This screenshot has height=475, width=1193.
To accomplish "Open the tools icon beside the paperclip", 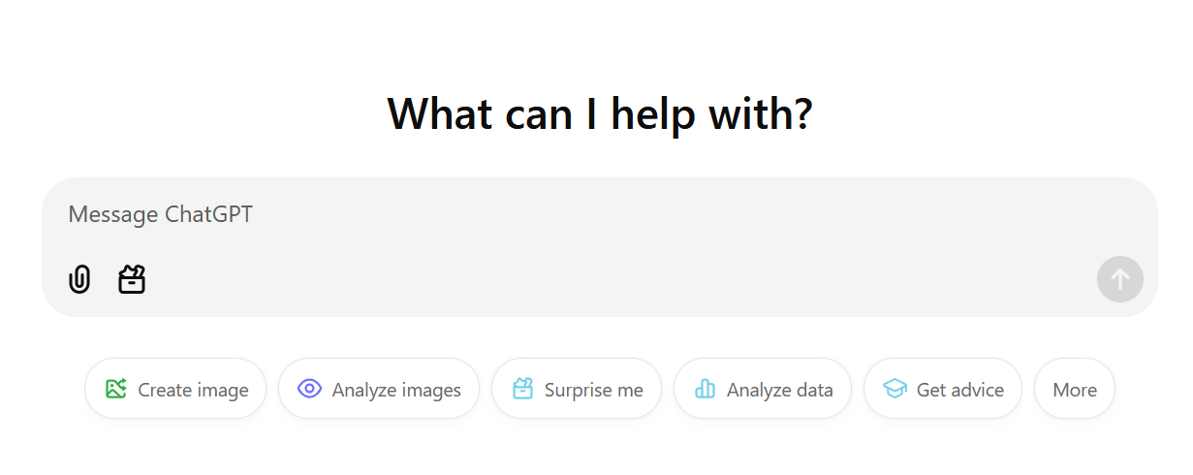I will click(x=132, y=280).
